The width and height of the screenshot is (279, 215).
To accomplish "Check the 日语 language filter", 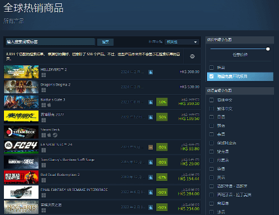I will [211, 117].
